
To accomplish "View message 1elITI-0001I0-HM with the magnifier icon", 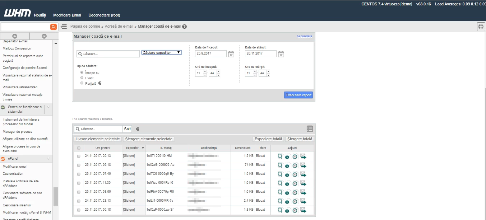I will click(281, 156).
